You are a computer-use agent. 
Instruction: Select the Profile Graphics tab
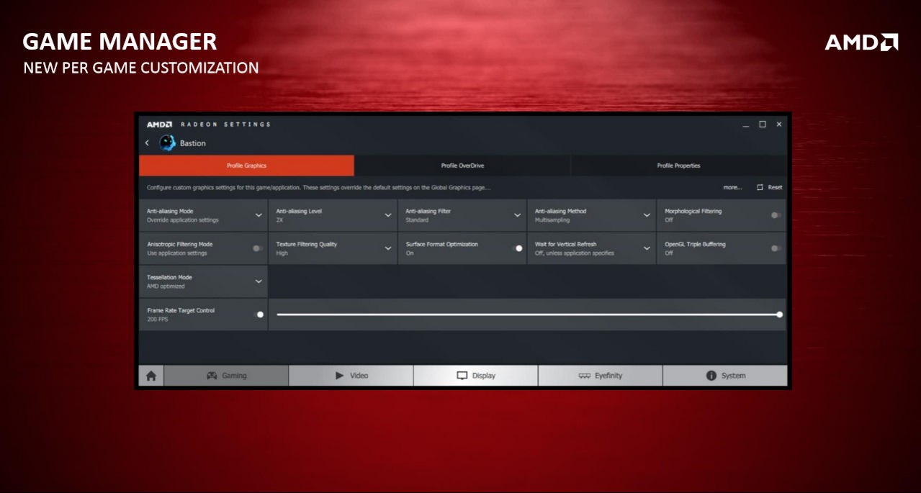246,166
